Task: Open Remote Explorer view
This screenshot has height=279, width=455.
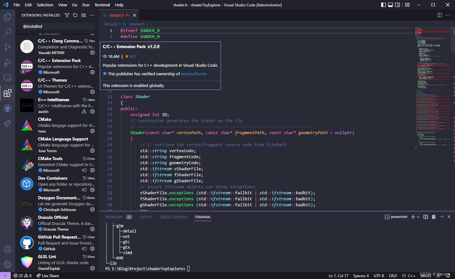Action: click(x=8, y=77)
